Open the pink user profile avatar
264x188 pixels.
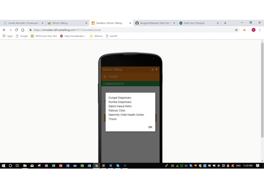point(253,30)
